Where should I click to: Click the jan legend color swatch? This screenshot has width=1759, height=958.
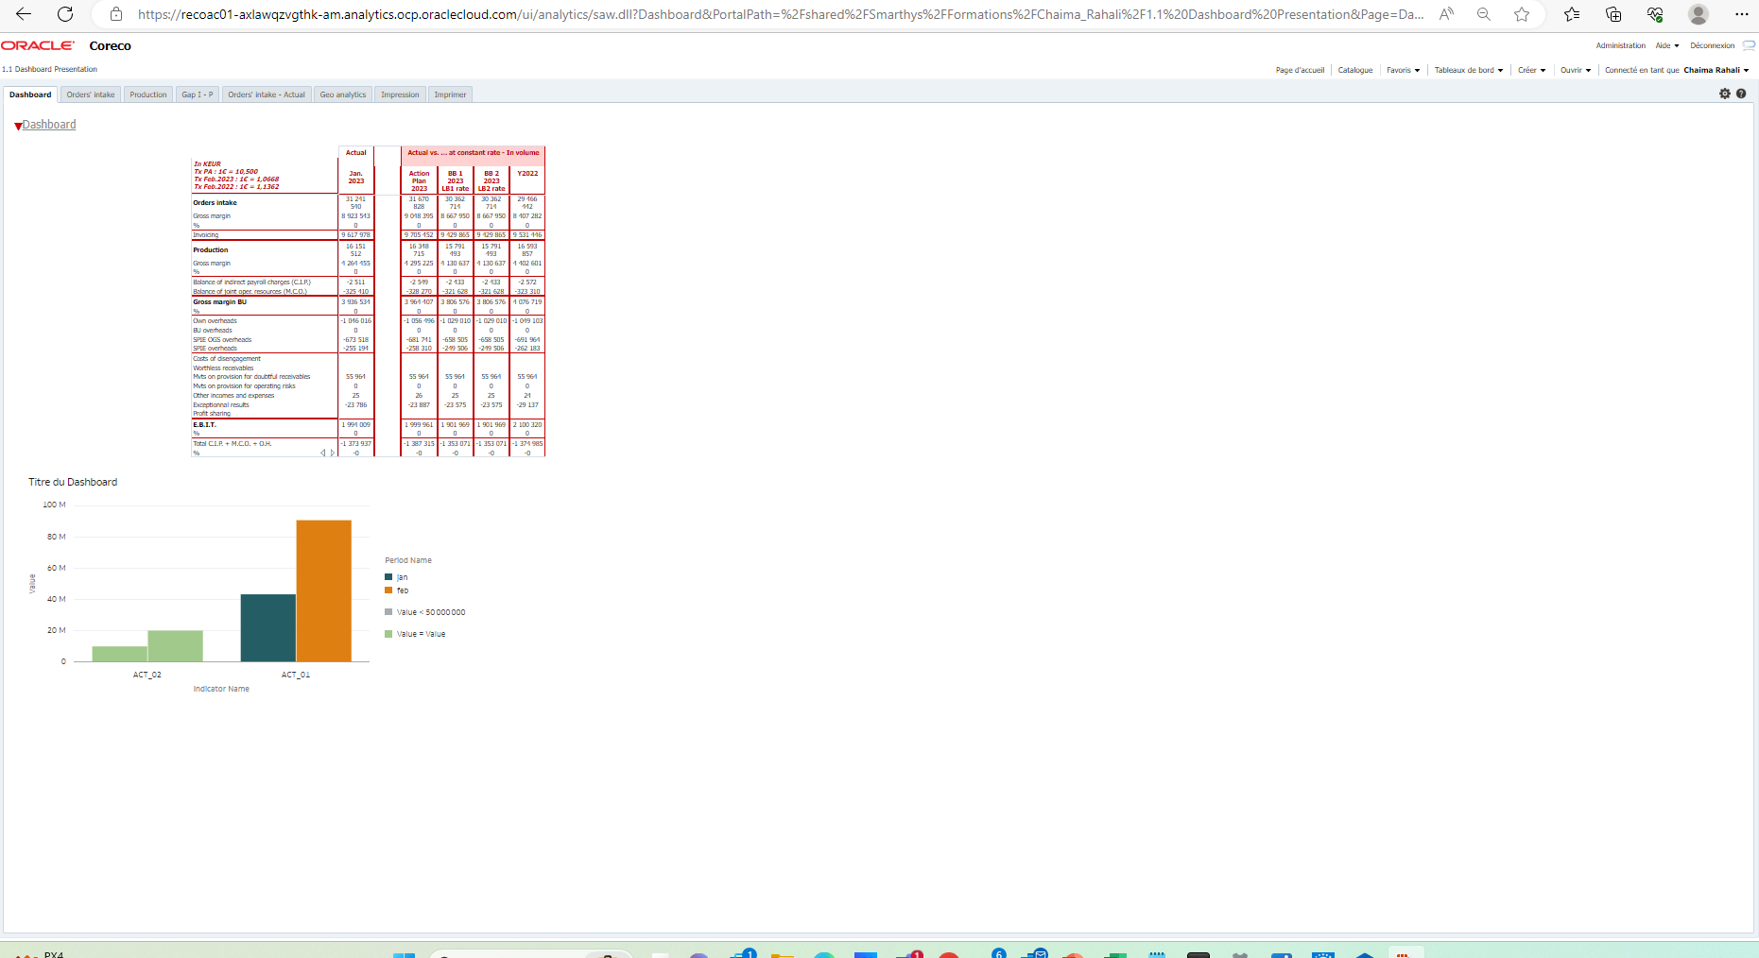tap(388, 577)
